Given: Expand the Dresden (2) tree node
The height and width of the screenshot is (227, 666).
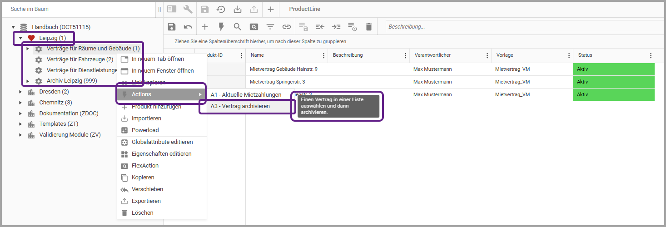Looking at the screenshot, I should click(20, 92).
